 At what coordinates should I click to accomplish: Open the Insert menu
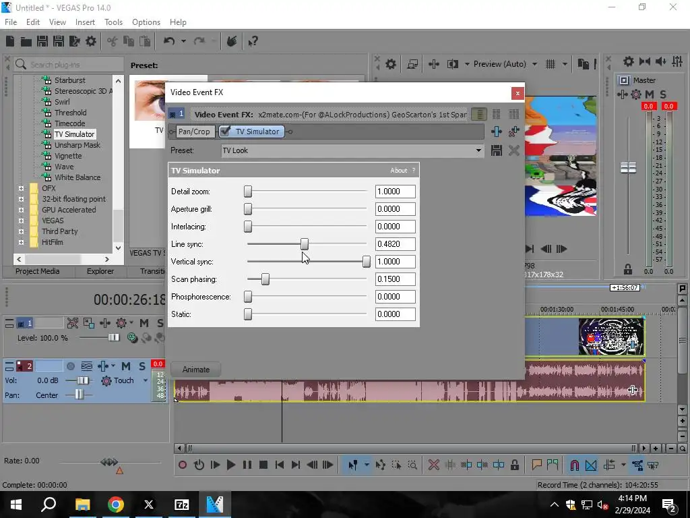pos(85,22)
